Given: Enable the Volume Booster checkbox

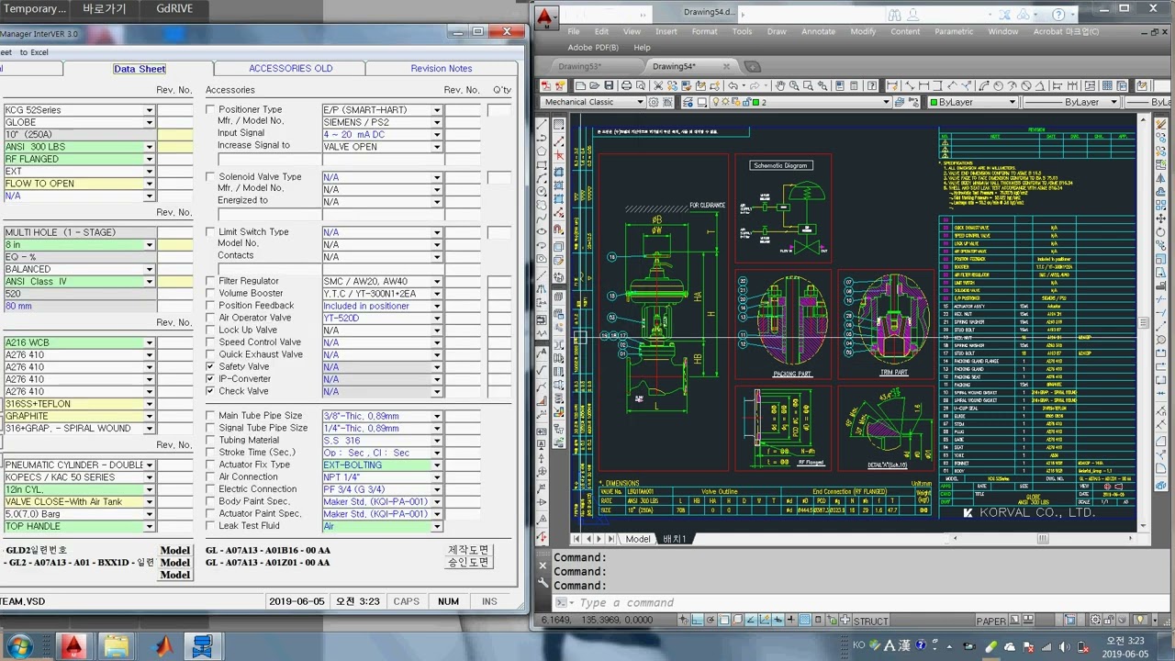Looking at the screenshot, I should (210, 294).
